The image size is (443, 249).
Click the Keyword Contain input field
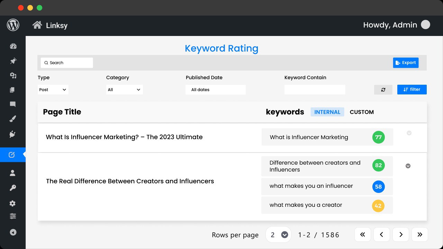coord(315,90)
